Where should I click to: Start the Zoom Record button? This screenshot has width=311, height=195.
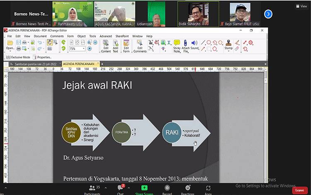coord(167,190)
